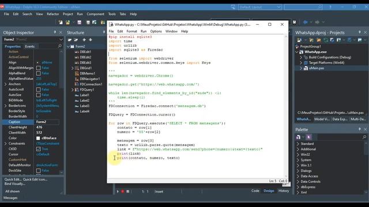Viewport: 369px width, 207px height.
Task: Switch to the Code tab
Action: [x=255, y=191]
